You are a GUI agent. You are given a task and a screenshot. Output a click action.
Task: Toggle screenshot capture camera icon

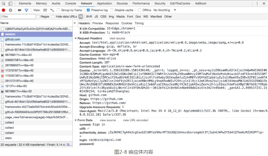pyautogui.click(x=20, y=10)
